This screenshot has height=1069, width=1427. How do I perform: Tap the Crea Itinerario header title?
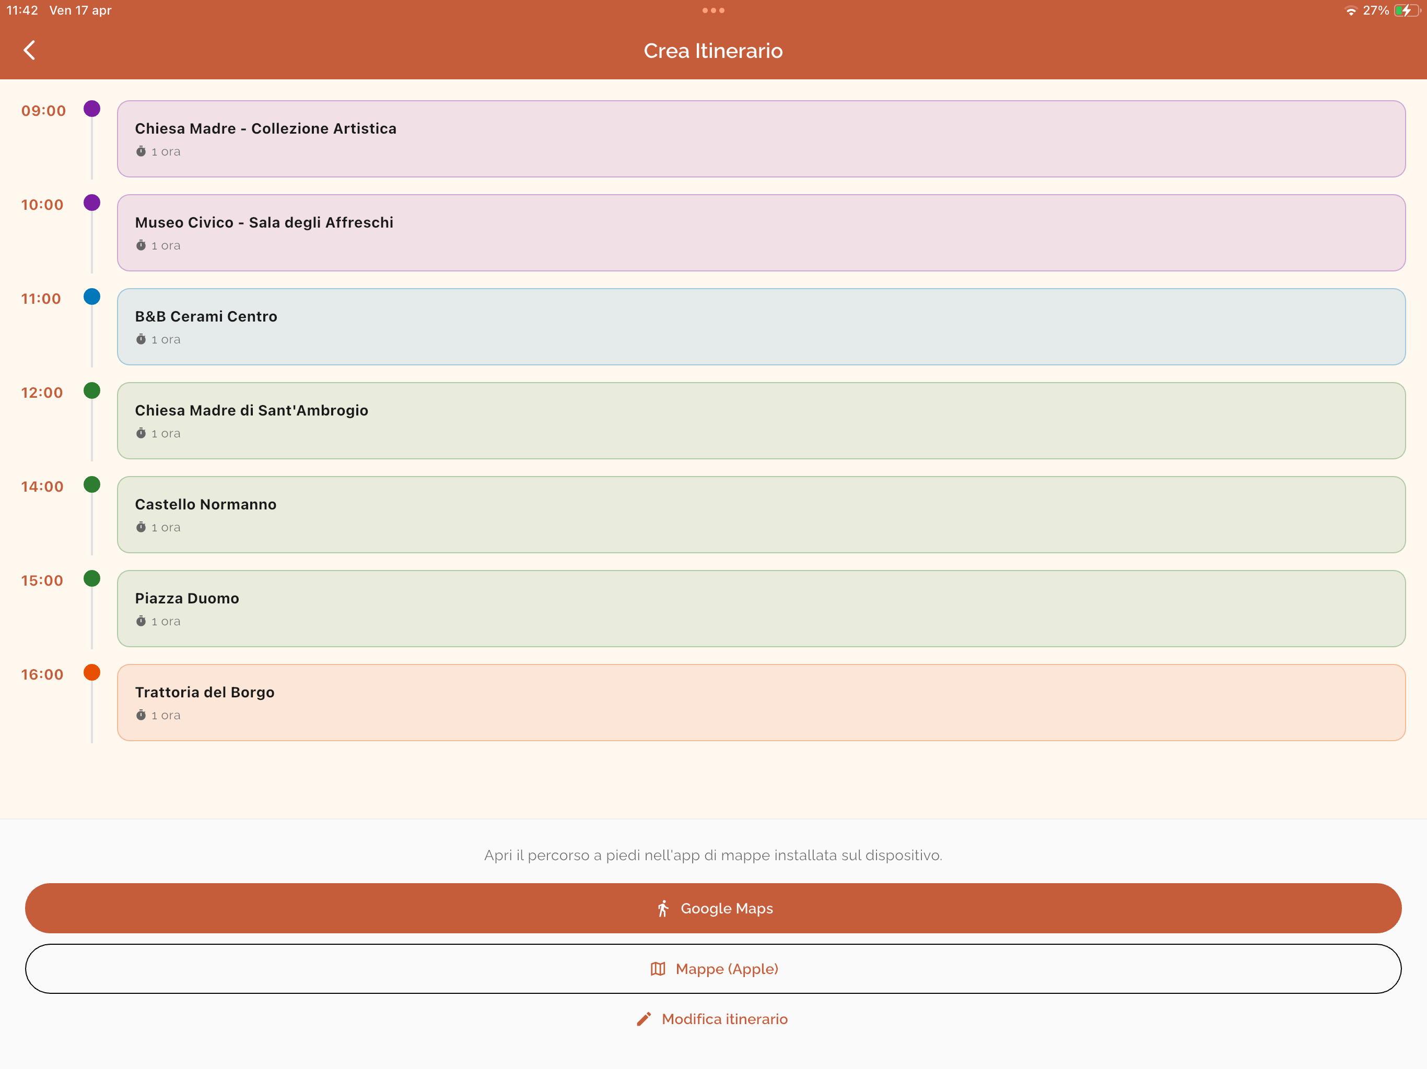713,51
